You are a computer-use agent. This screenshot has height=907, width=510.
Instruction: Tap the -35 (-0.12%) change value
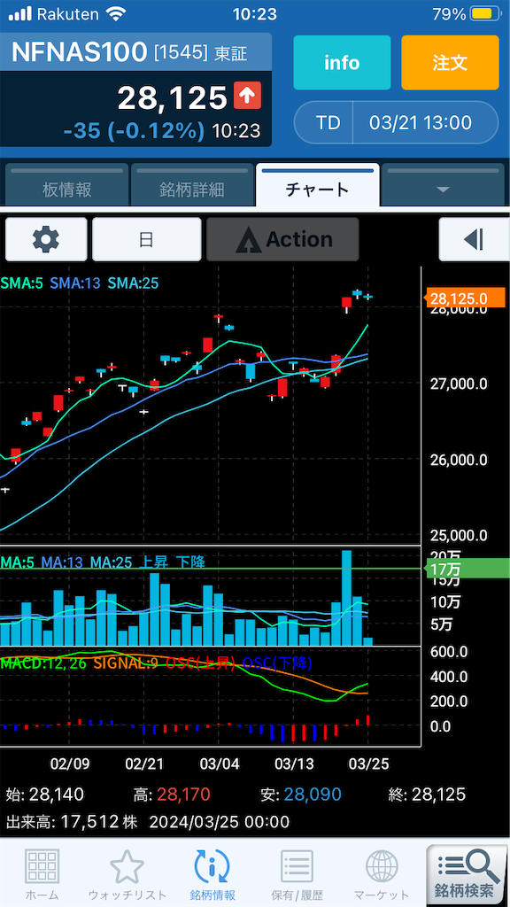click(135, 131)
